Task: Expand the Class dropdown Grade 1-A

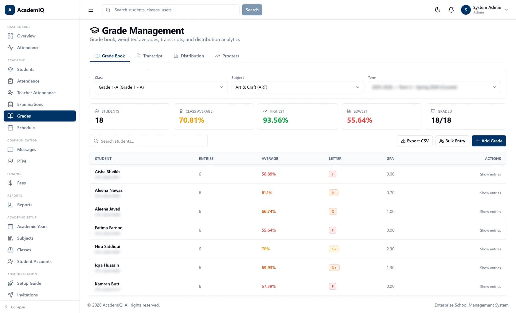Action: click(x=161, y=87)
